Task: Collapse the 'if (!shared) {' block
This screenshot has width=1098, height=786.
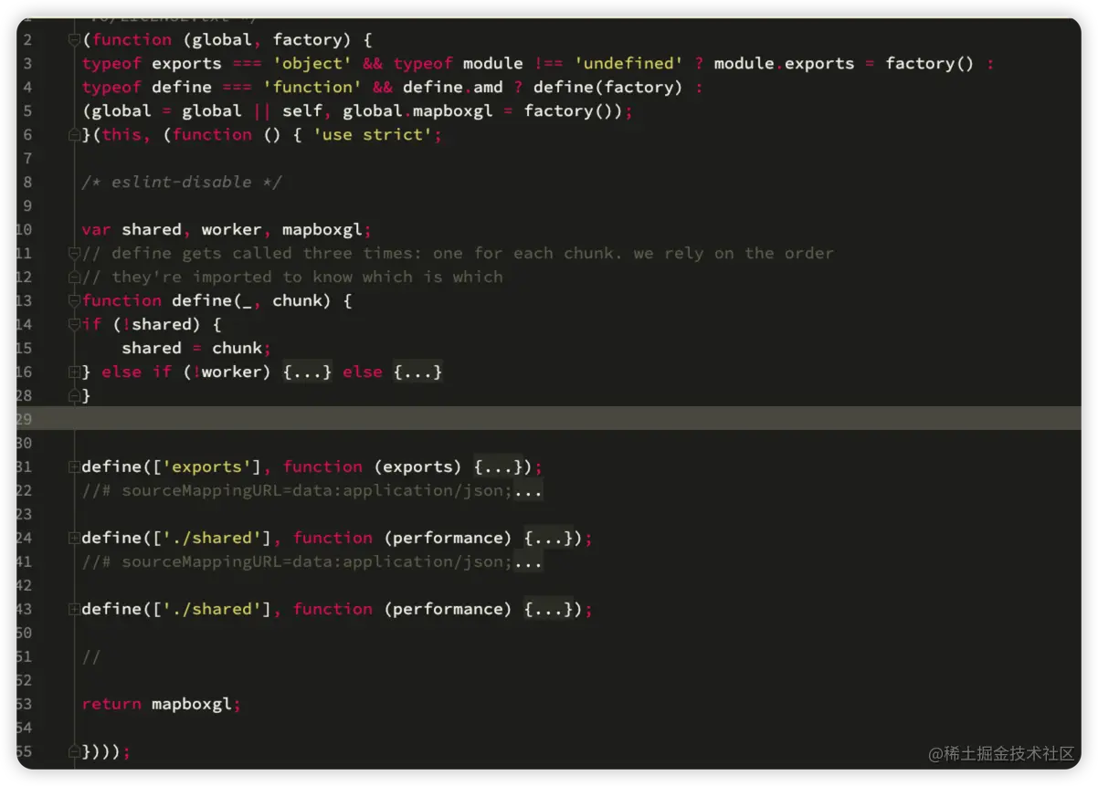Action: tap(73, 324)
